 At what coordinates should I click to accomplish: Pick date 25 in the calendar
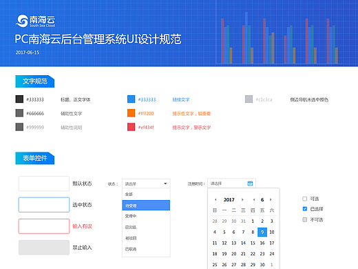(215, 265)
